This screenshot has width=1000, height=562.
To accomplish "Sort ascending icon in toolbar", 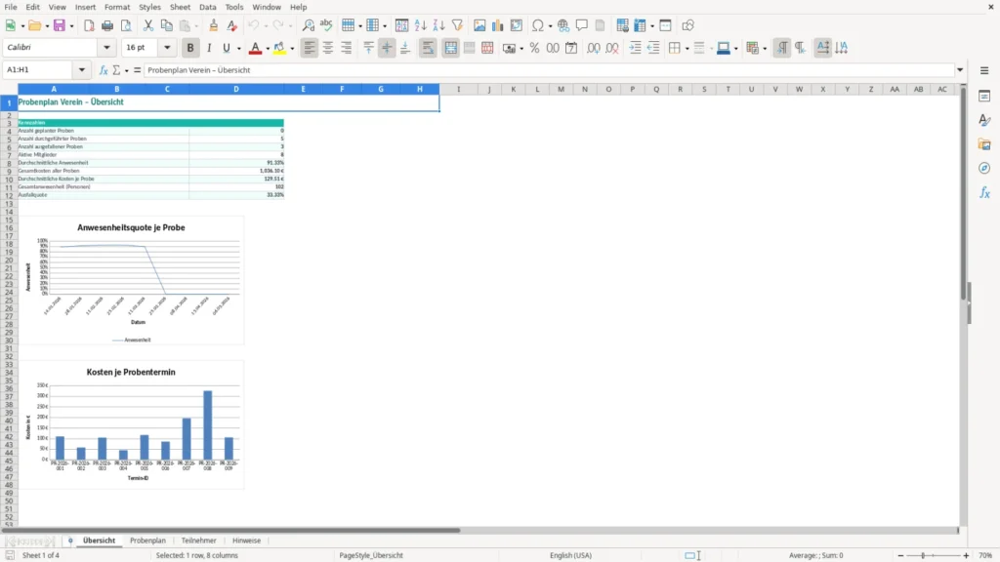I will pyautogui.click(x=420, y=25).
